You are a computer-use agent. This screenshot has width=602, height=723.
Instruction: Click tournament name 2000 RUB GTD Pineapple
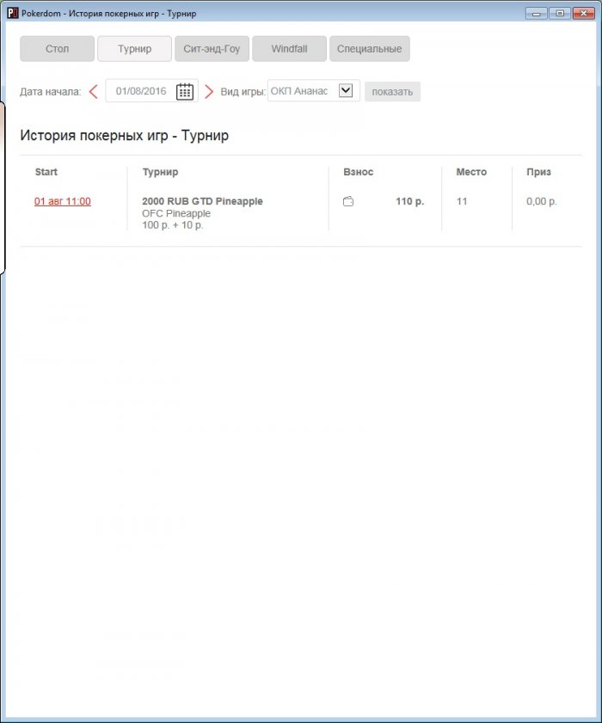tap(202, 201)
